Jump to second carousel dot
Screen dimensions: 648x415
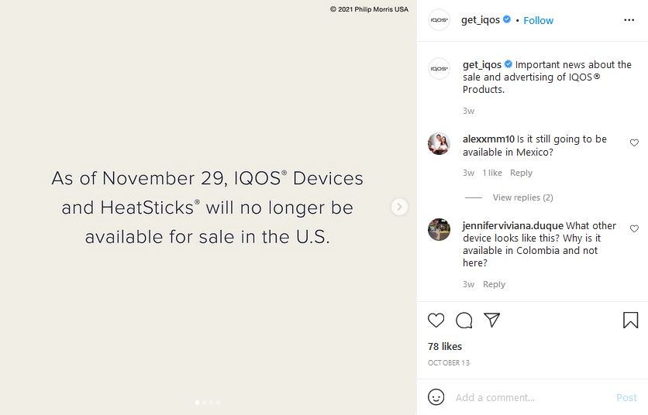(x=204, y=403)
